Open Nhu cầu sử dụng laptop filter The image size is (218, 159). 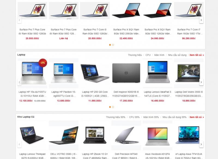click(177, 55)
